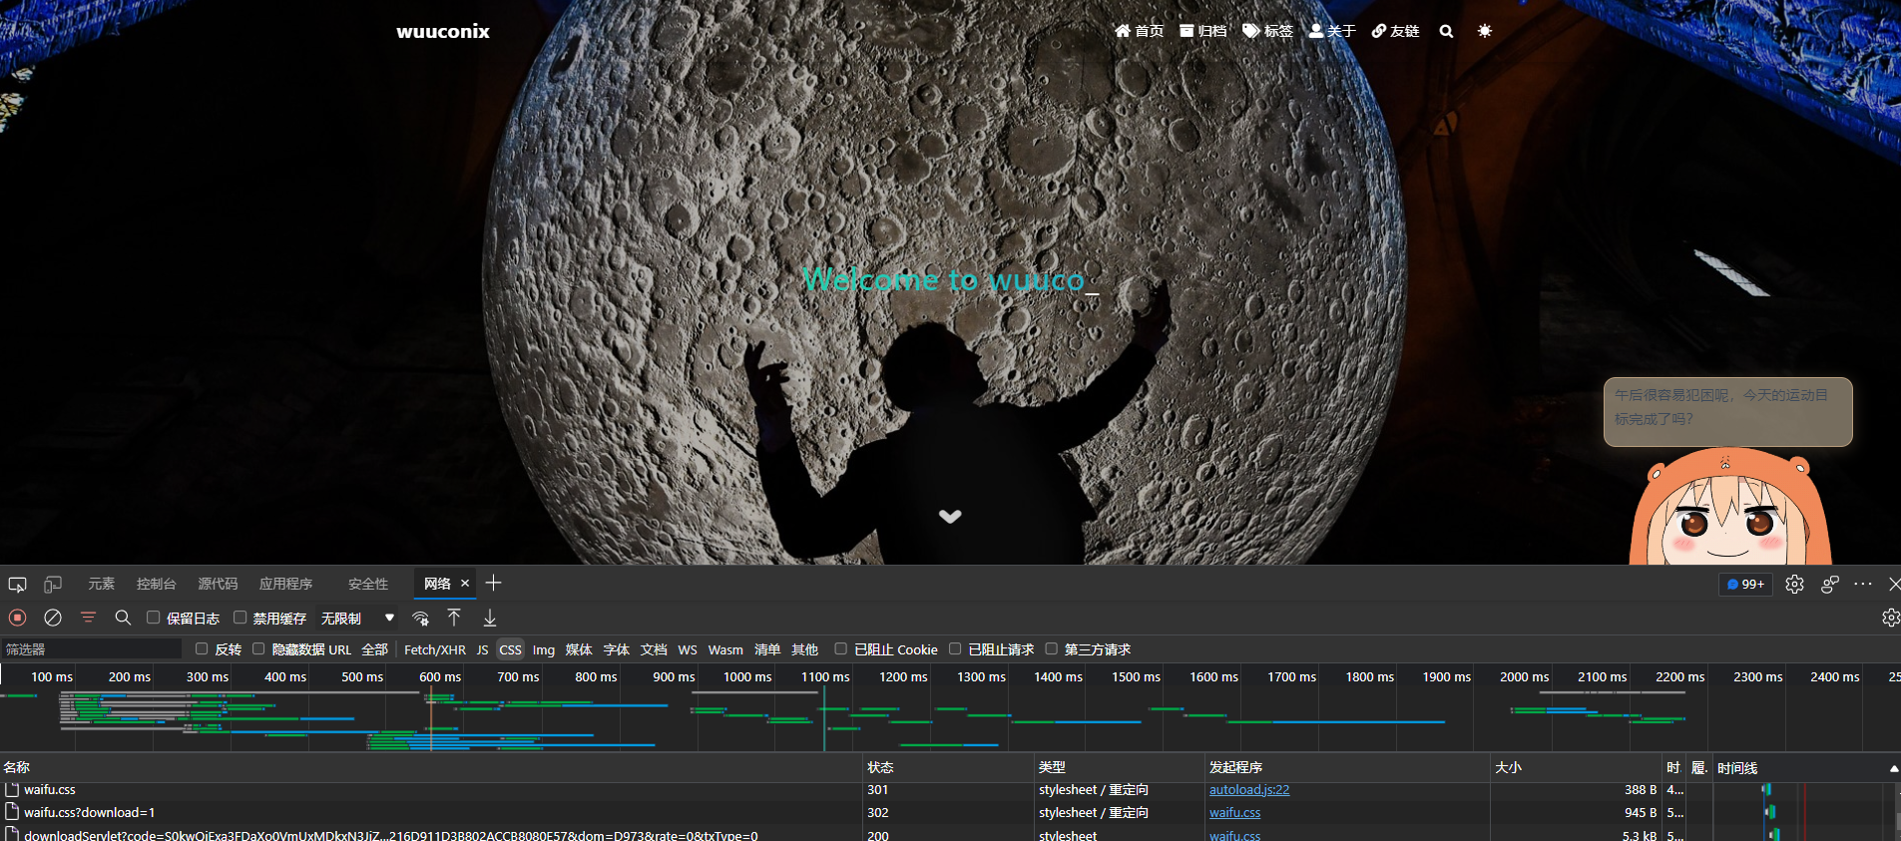Switch to the 安全性 tab
This screenshot has height=841, width=1901.
click(368, 584)
